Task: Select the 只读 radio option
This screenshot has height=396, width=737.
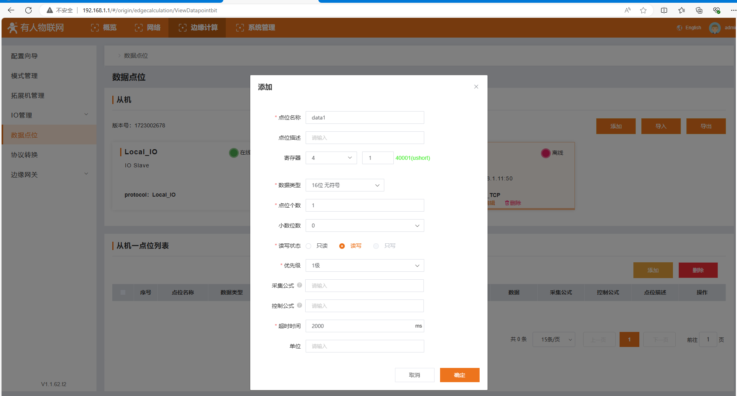Action: [309, 246]
